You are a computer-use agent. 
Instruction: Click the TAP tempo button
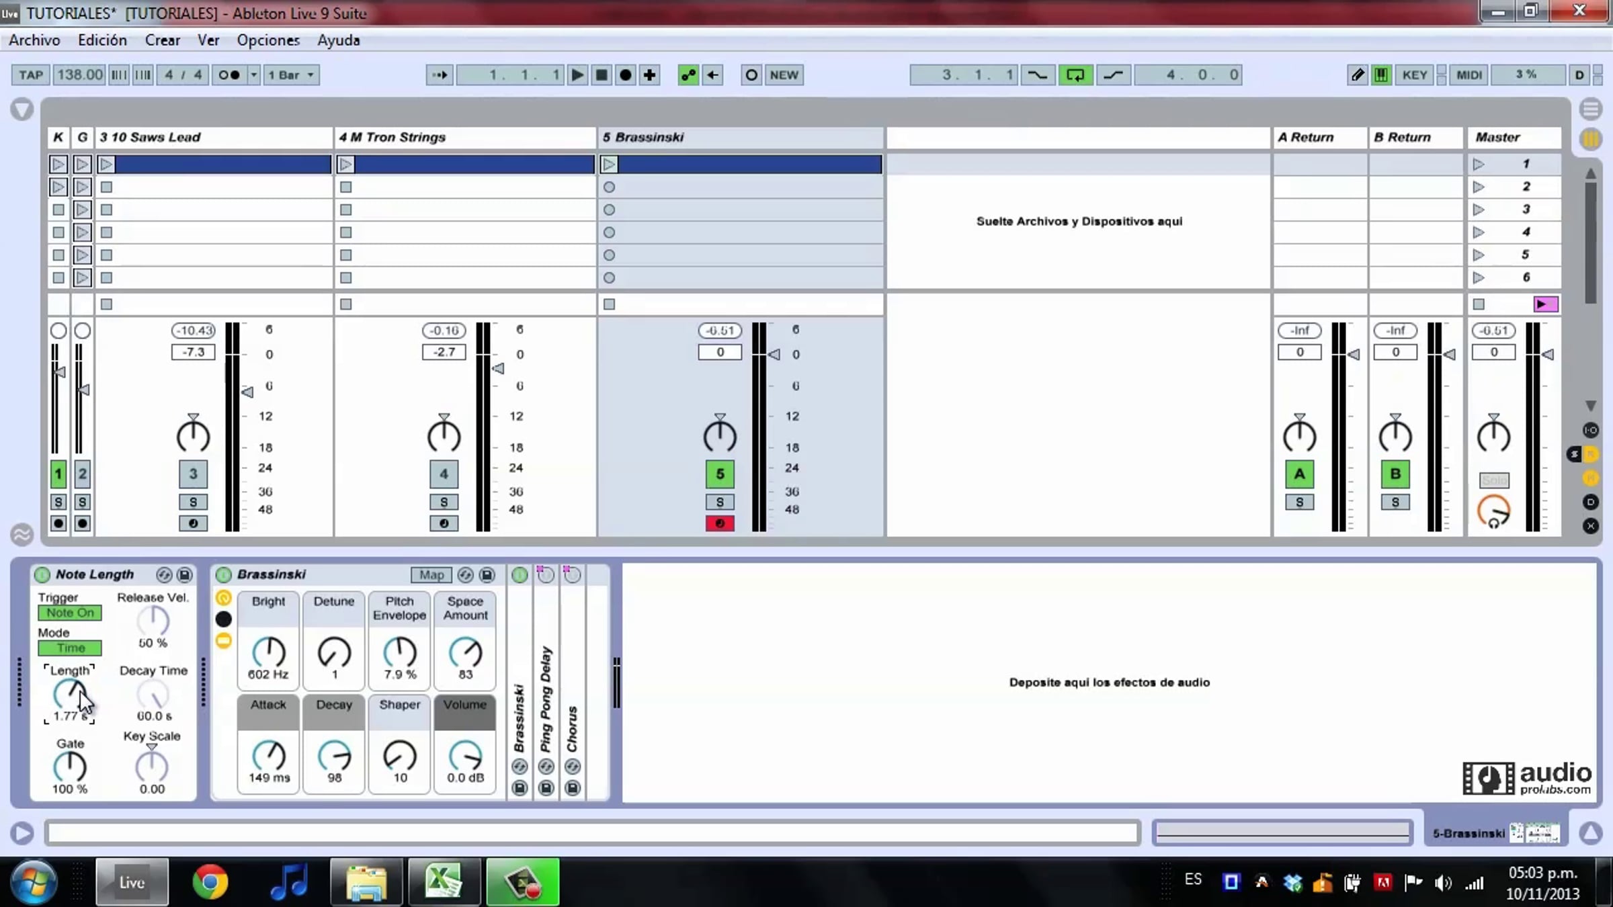(x=30, y=75)
